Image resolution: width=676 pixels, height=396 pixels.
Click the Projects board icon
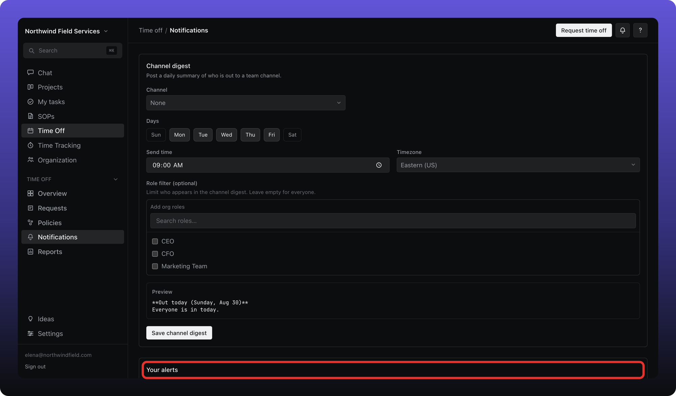point(30,87)
